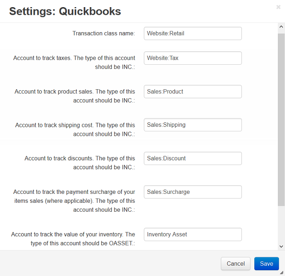
Task: Click the Cancel button
Action: tap(236, 263)
